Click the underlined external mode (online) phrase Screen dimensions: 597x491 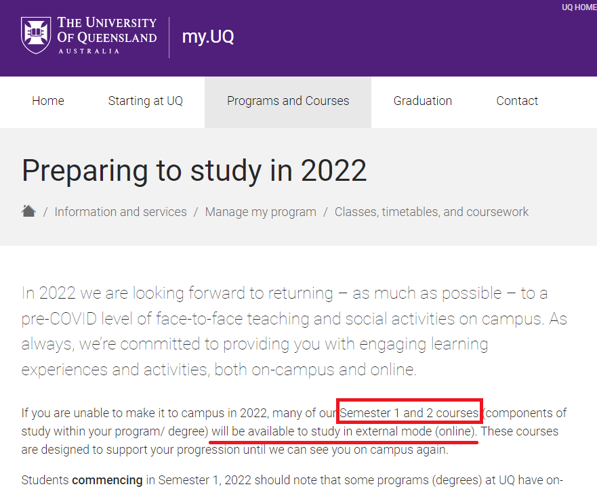pos(415,431)
